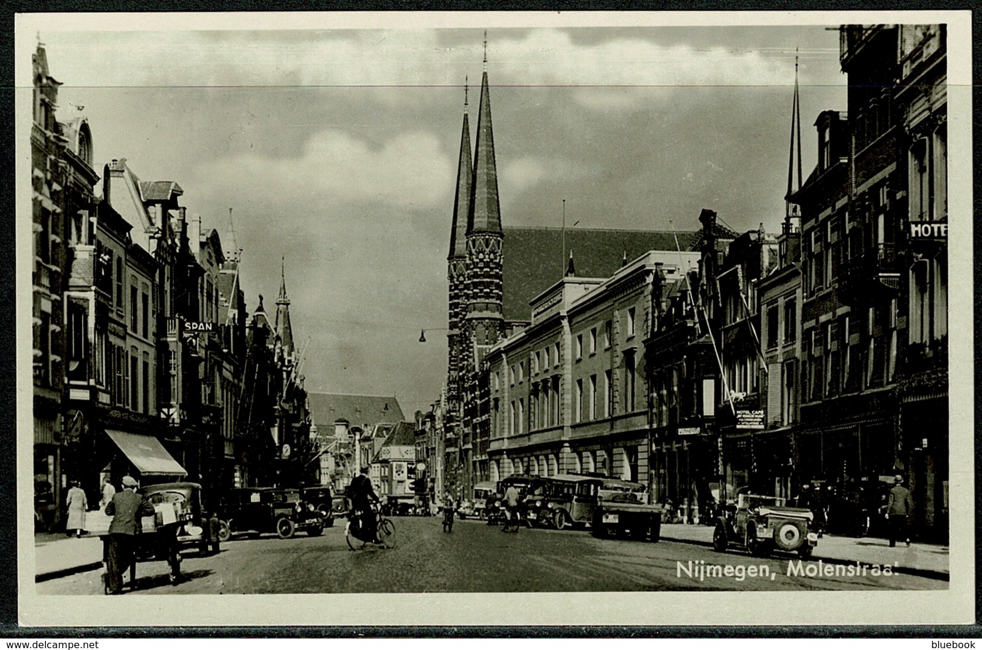Click the "www.delcampe.net" text

(x=50, y=644)
